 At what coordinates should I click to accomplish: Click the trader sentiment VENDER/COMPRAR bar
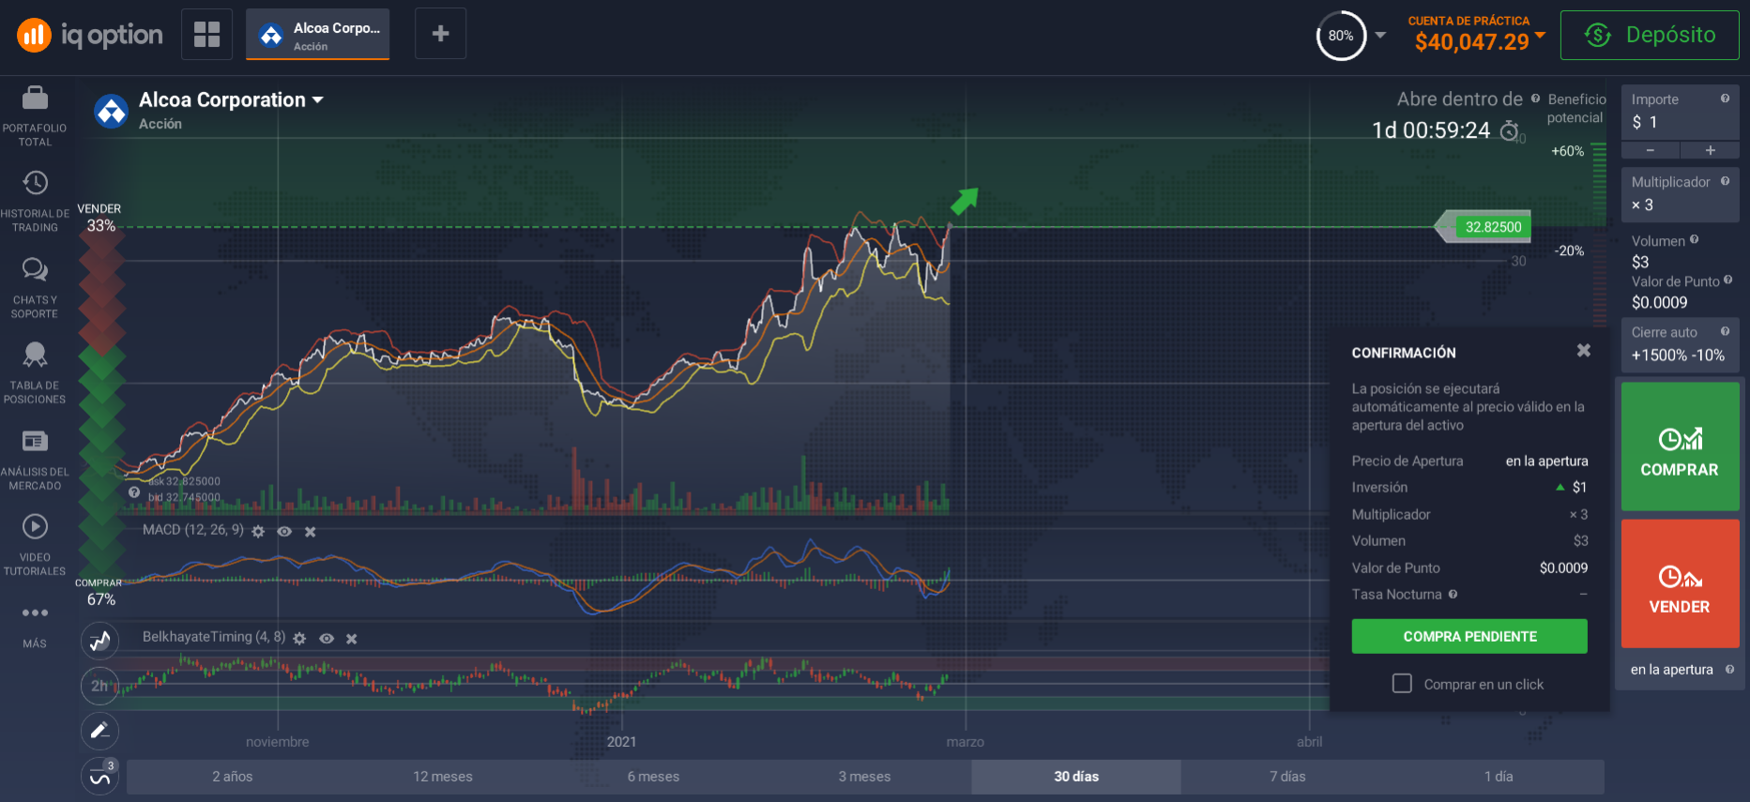(x=101, y=403)
